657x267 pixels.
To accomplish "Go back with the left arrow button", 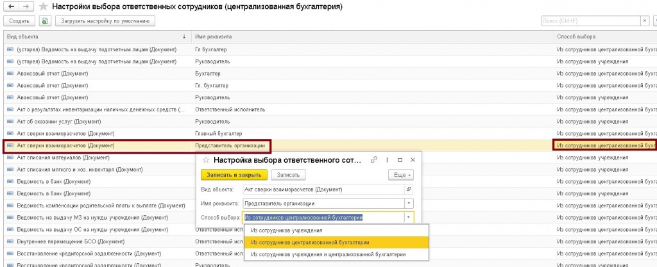I will [12, 6].
